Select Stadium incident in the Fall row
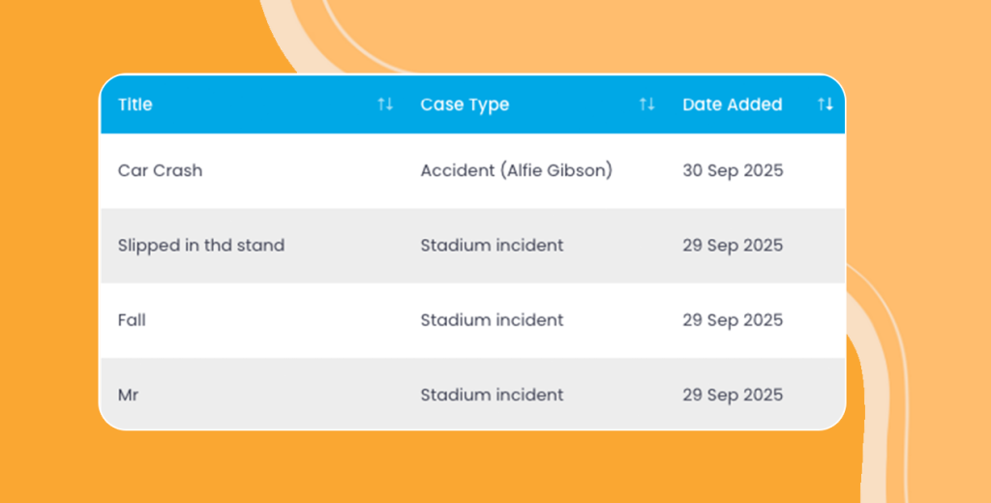This screenshot has height=503, width=991. tap(492, 320)
